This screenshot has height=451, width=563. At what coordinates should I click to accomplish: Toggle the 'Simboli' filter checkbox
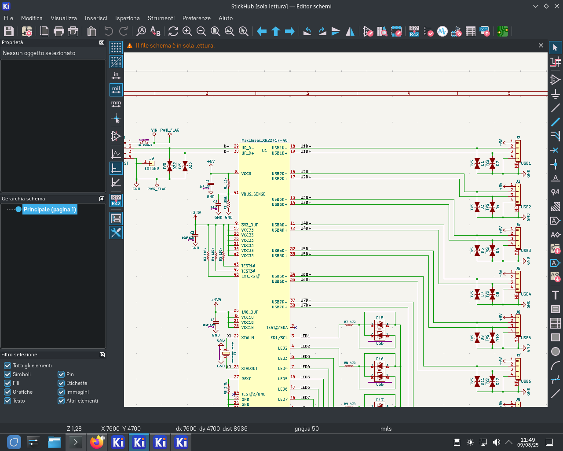tap(7, 374)
